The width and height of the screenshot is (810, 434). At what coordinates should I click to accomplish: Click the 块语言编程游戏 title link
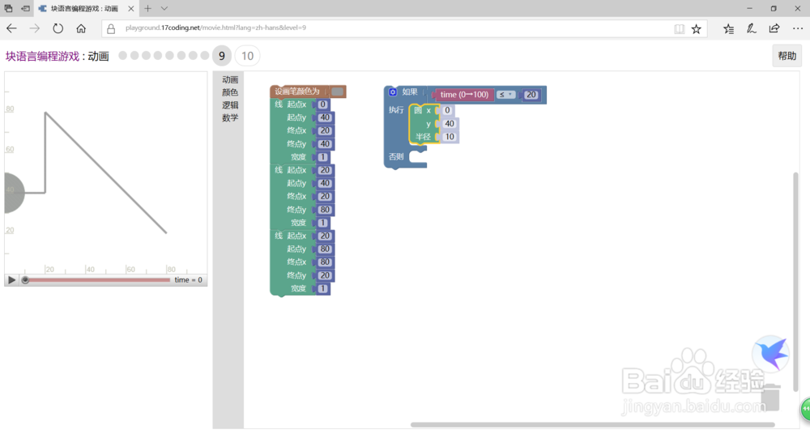point(42,57)
